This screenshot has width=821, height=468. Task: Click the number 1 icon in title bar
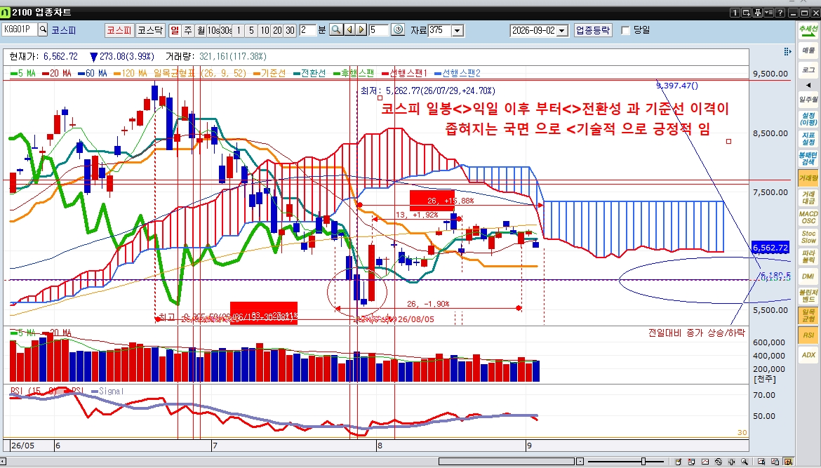pyautogui.click(x=735, y=13)
